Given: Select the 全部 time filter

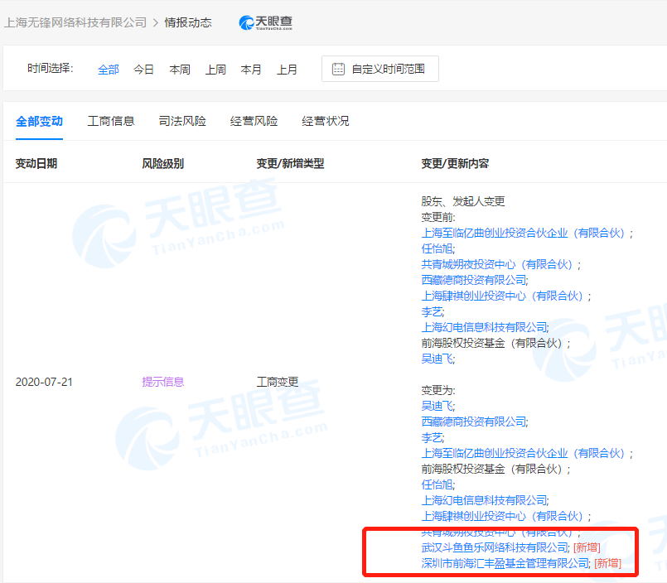Looking at the screenshot, I should click(109, 70).
